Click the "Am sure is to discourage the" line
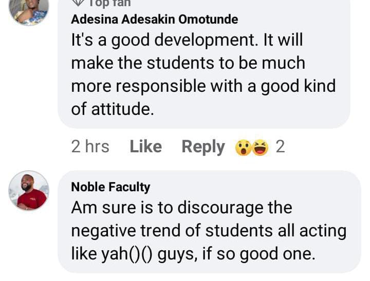The image size is (370, 281). (x=181, y=208)
